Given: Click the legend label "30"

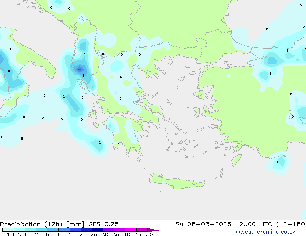Looking at the screenshot, I should 105,234.
